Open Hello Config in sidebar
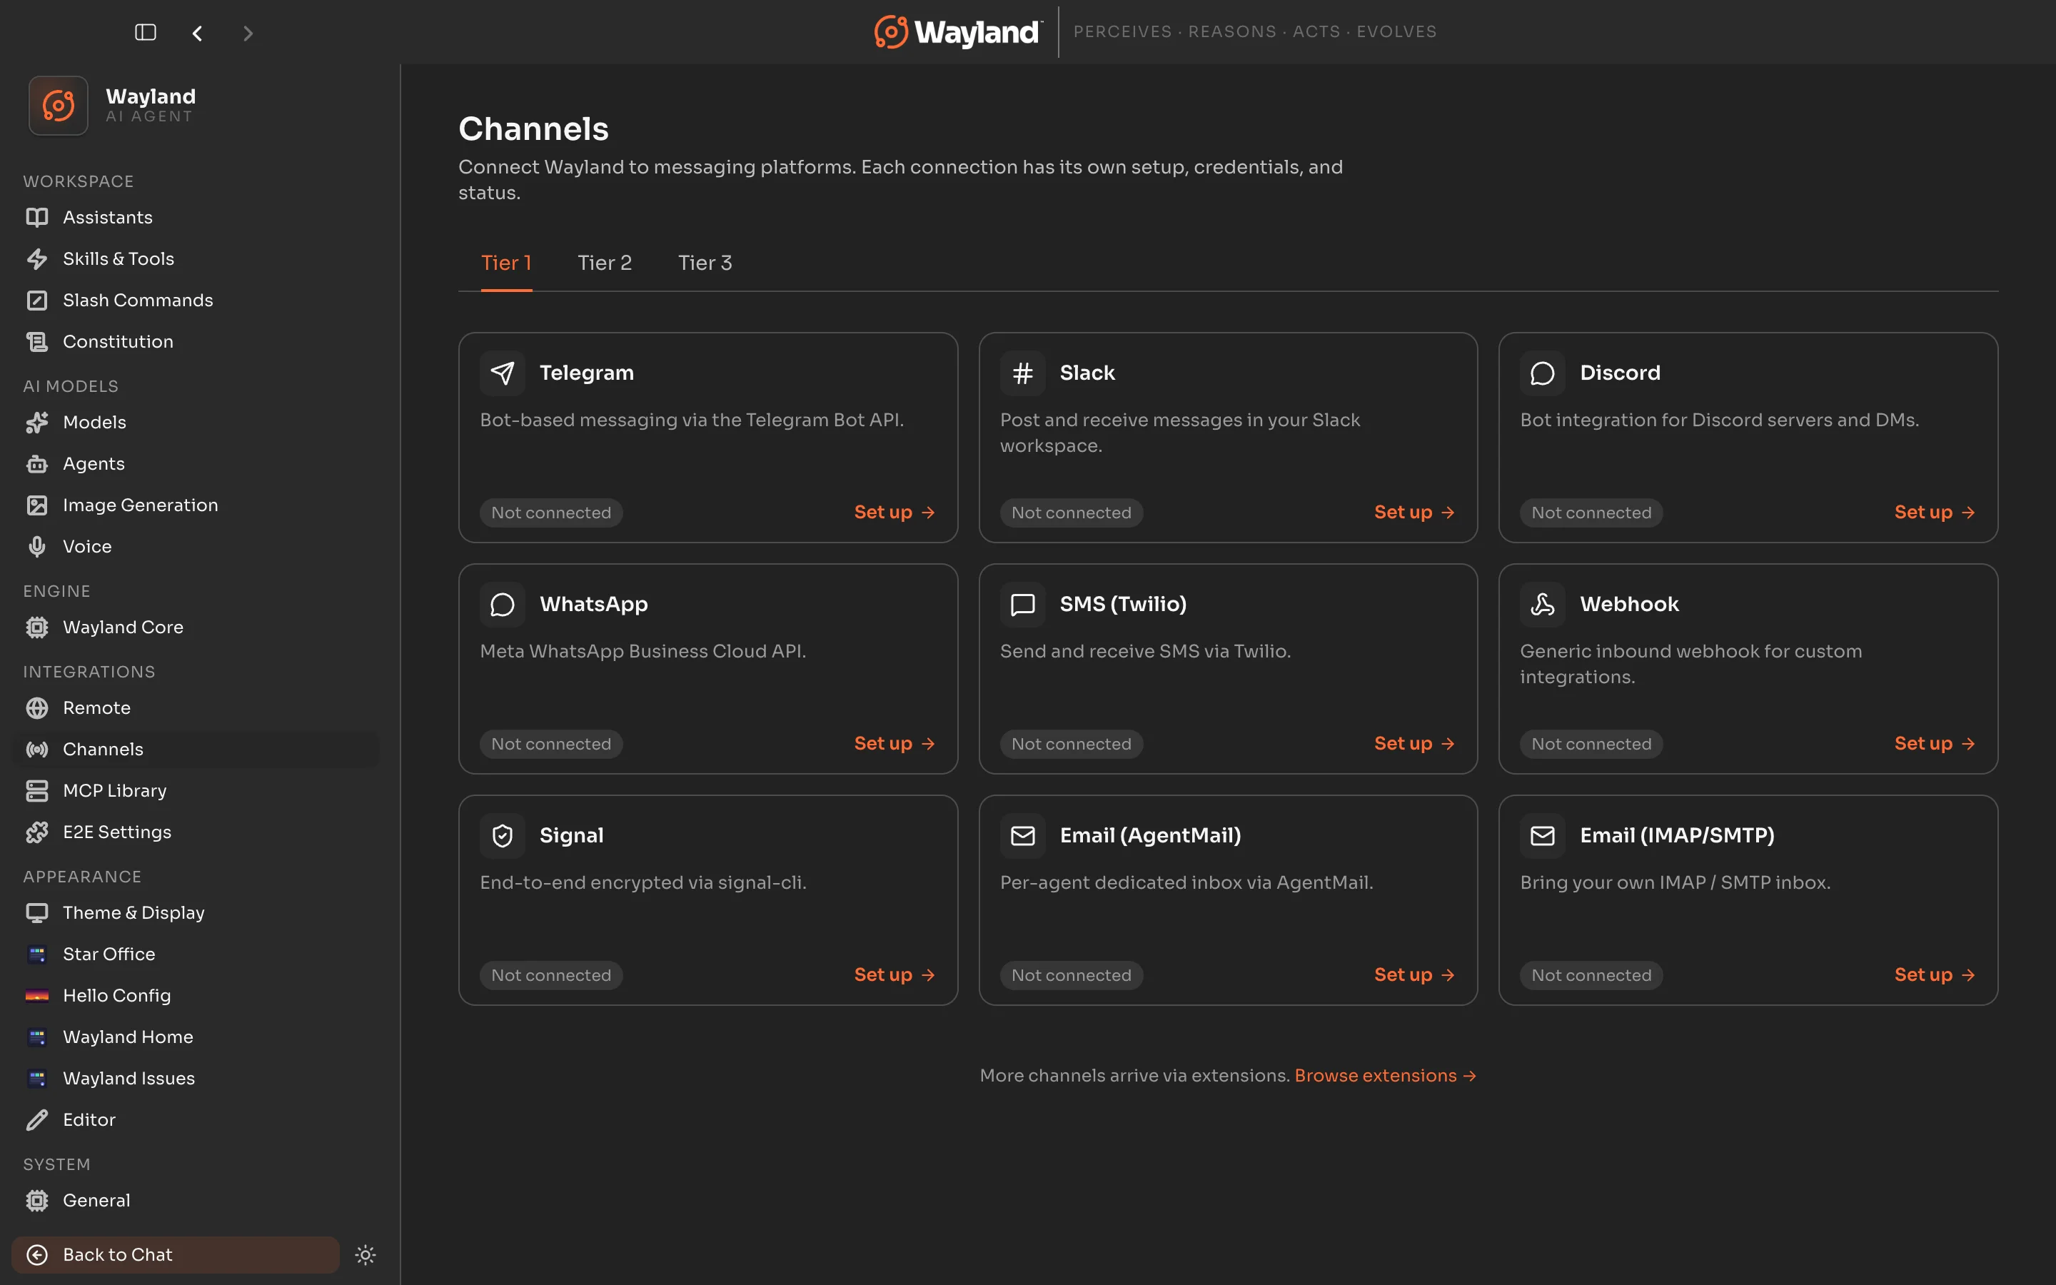Screen dimensions: 2056x1285 [196, 995]
